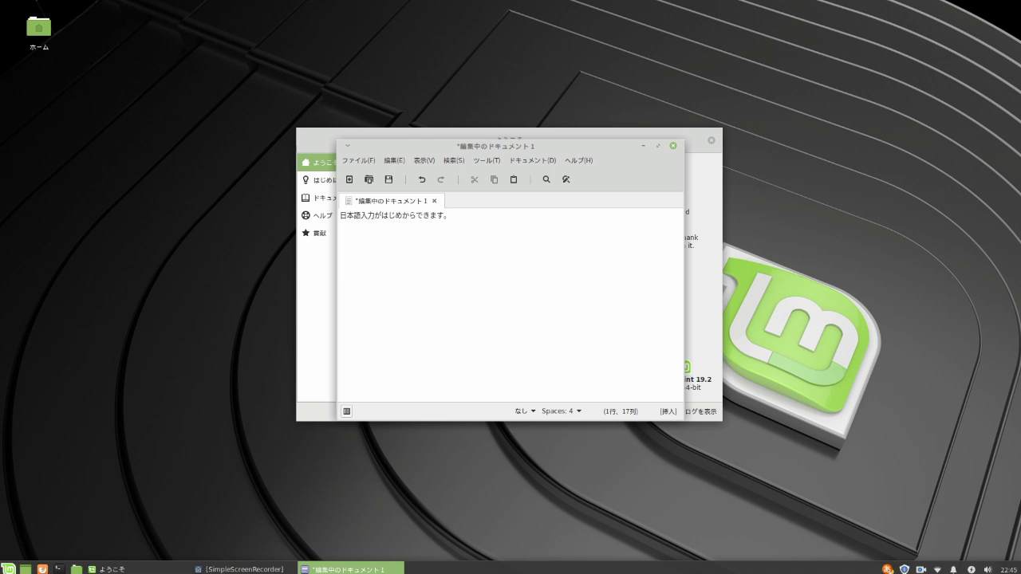Create a new document in xed
The width and height of the screenshot is (1021, 574).
pos(349,179)
